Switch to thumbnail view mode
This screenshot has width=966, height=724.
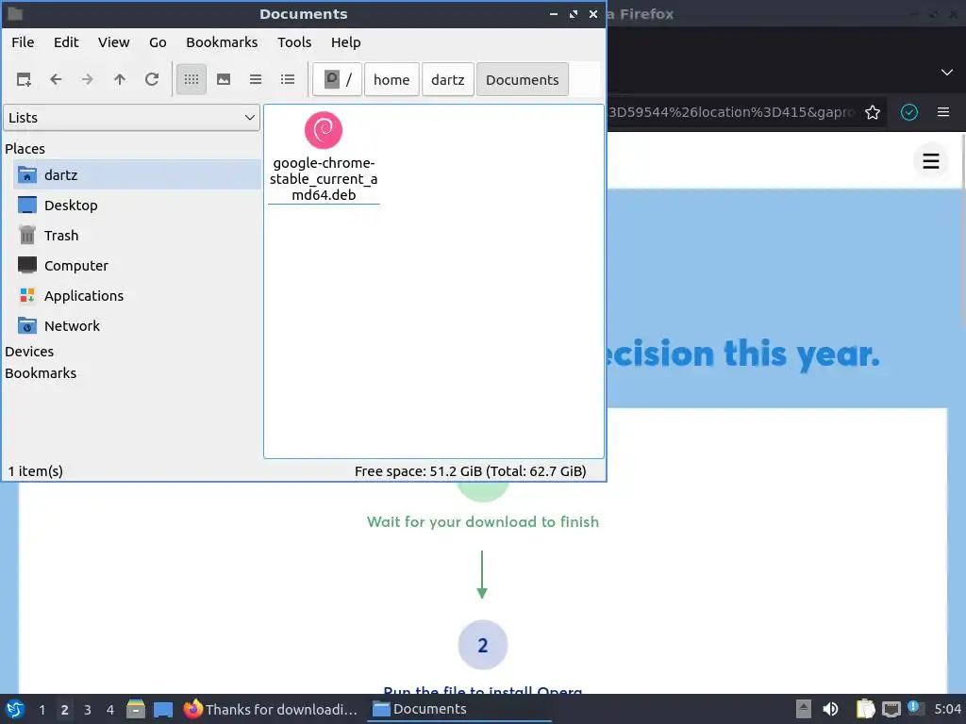224,79
